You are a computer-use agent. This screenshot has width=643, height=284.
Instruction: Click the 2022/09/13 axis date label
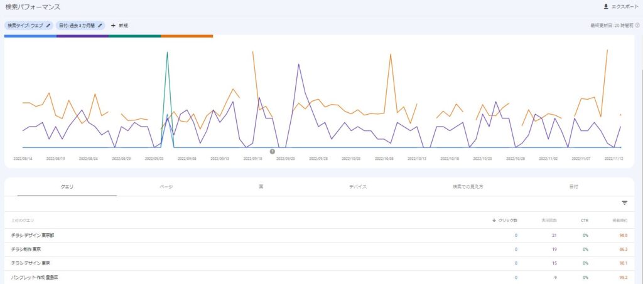219,159
